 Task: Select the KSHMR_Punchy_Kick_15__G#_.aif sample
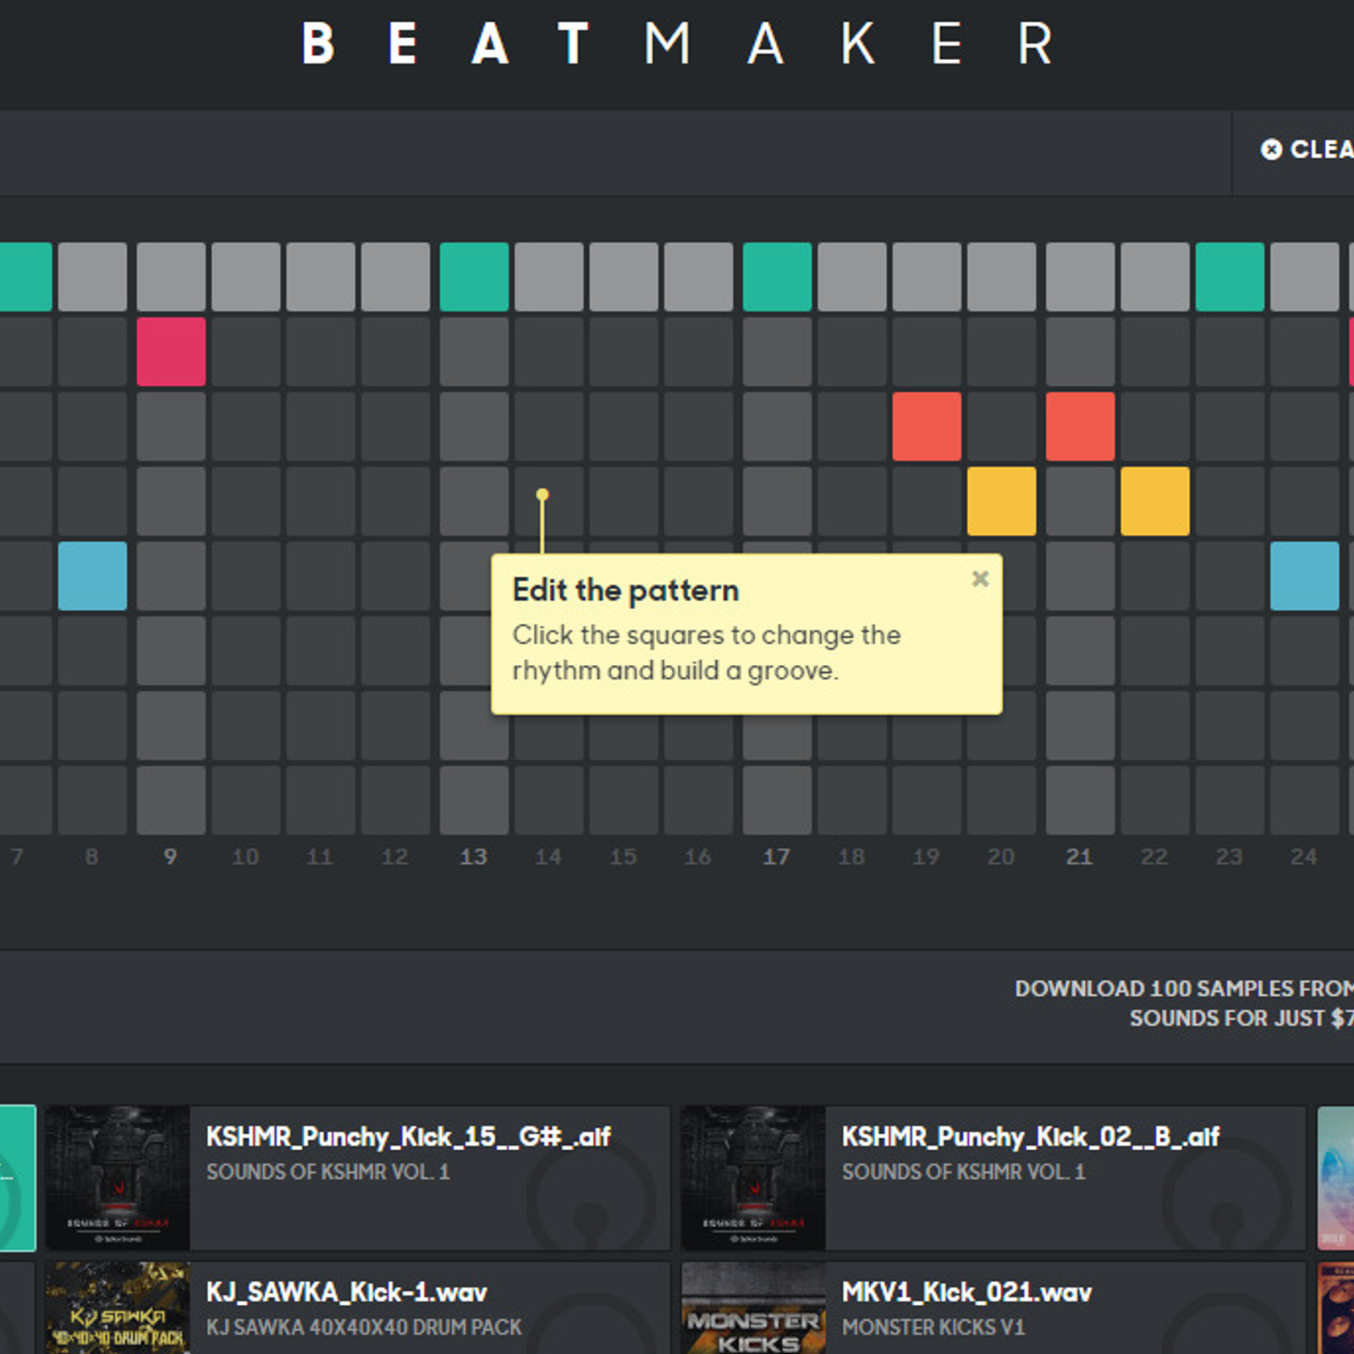357,1177
